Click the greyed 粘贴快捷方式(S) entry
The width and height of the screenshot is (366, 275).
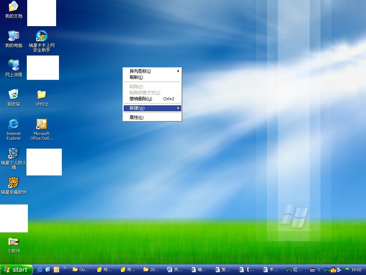coord(152,93)
